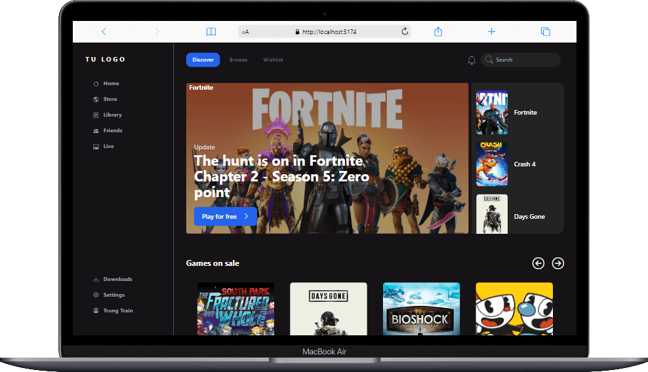Open Cuphead sale card

pyautogui.click(x=514, y=309)
